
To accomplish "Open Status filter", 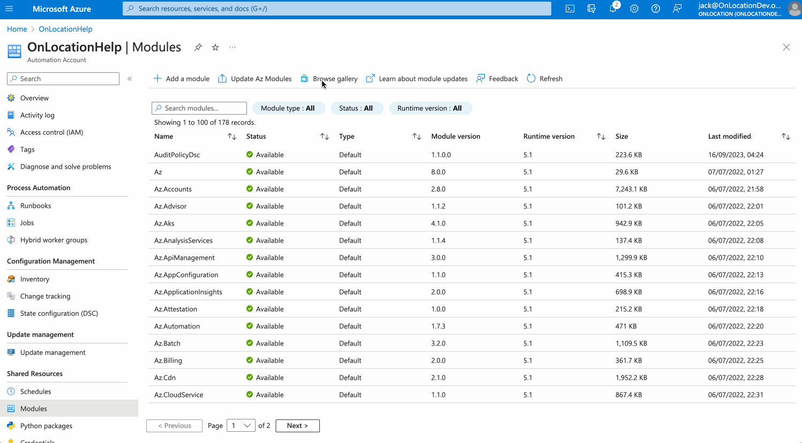I will click(x=356, y=108).
